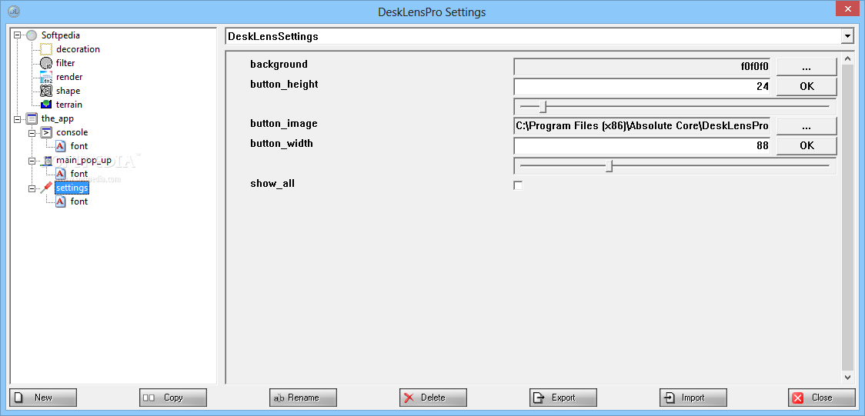Select the Softpedia tree label
The height and width of the screenshot is (416, 865).
(x=61, y=35)
